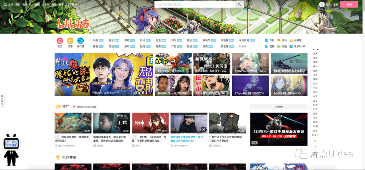The width and height of the screenshot is (365, 170).
Task: Click the 电竞赛事 trophy icon
Action: pyautogui.click(x=58, y=157)
